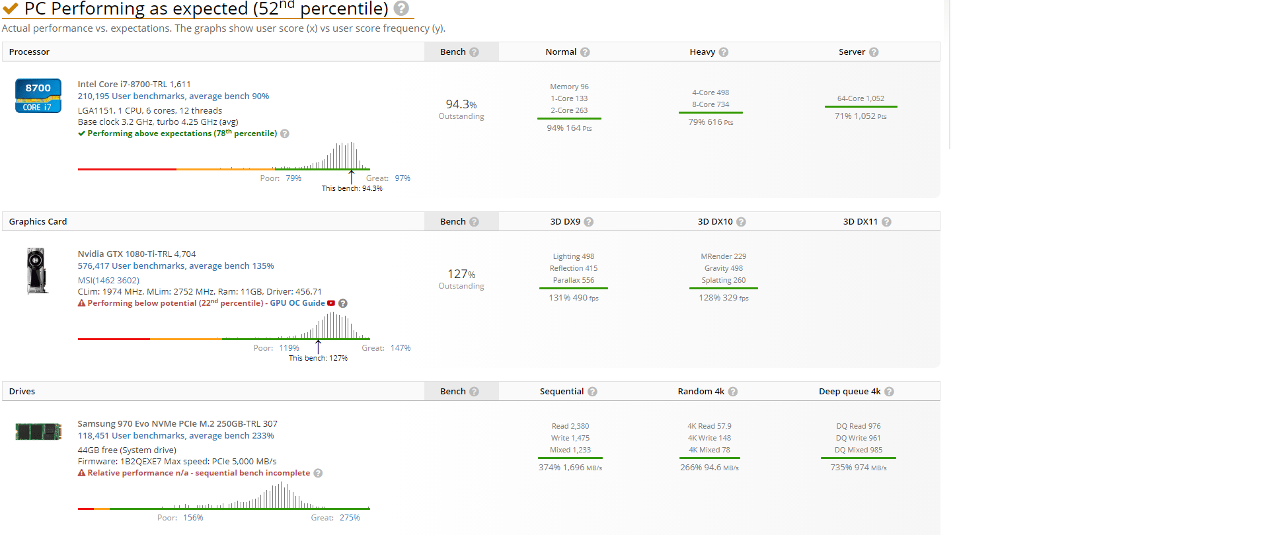This screenshot has width=1265, height=535.
Task: Click the Intel Core i7 8700 badge image
Action: tap(38, 96)
